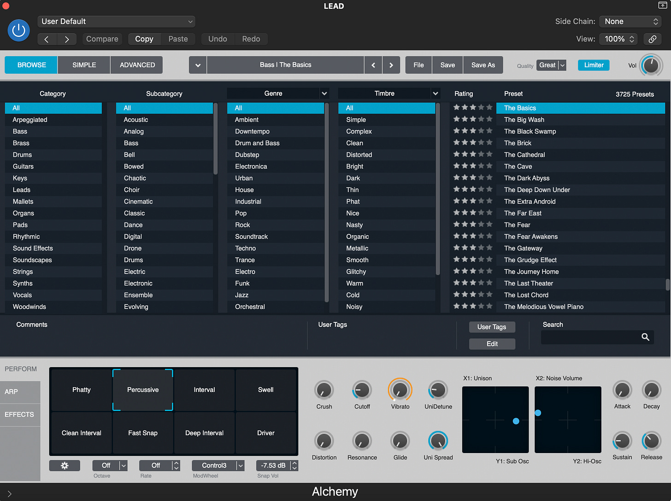Open the preset menu dropdown arrow

click(x=198, y=65)
